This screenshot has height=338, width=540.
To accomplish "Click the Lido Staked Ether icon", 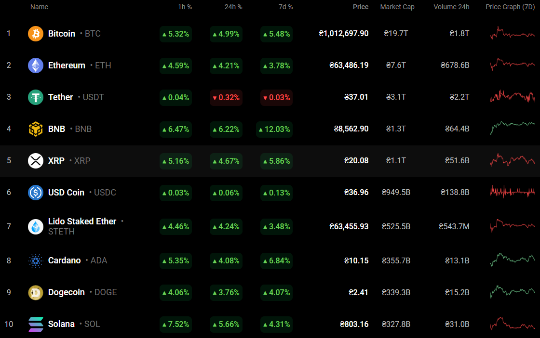I will pyautogui.click(x=35, y=226).
